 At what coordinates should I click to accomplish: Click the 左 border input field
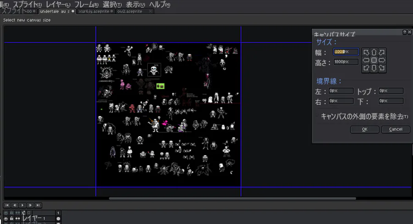click(x=341, y=91)
